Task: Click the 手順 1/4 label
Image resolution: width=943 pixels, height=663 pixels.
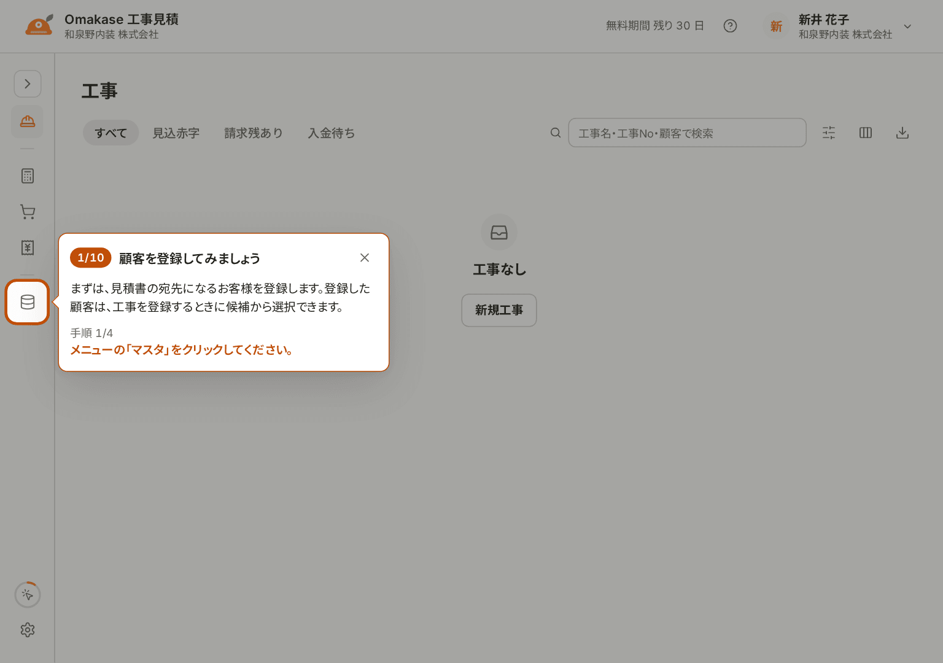Action: coord(92,333)
